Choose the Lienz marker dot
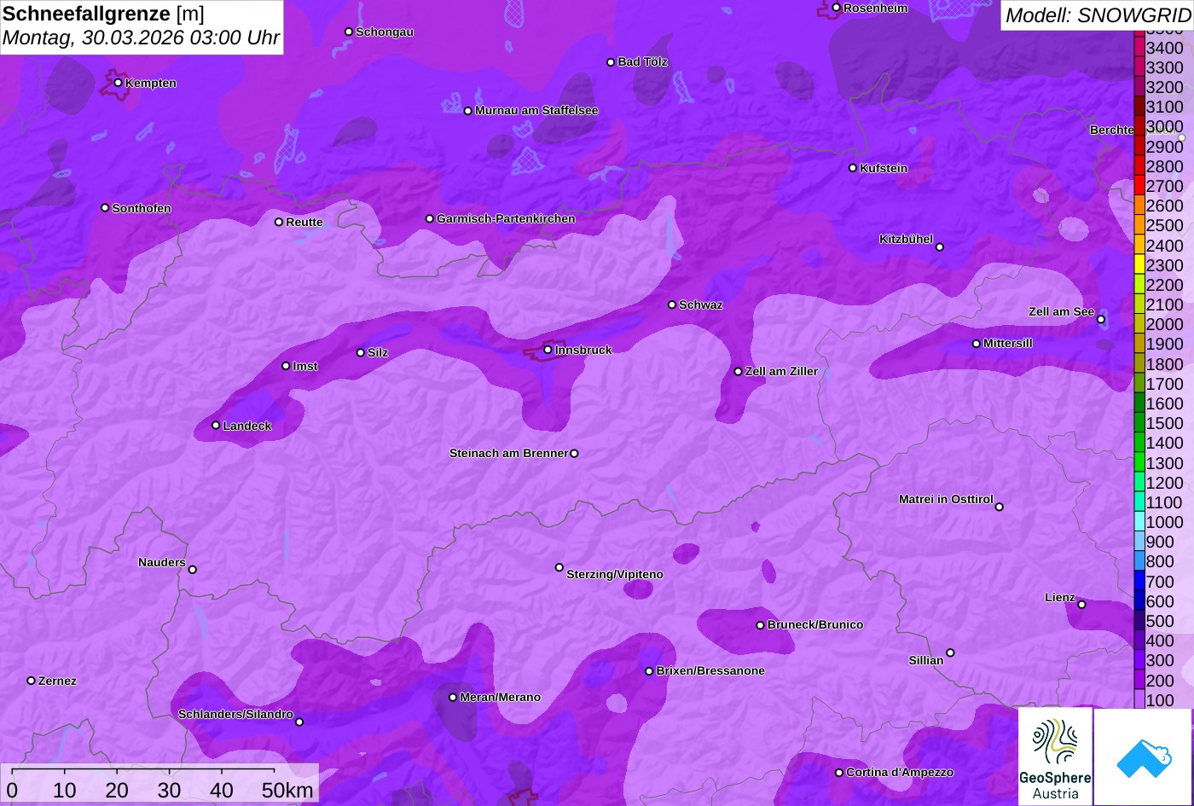This screenshot has width=1194, height=806. (1081, 605)
